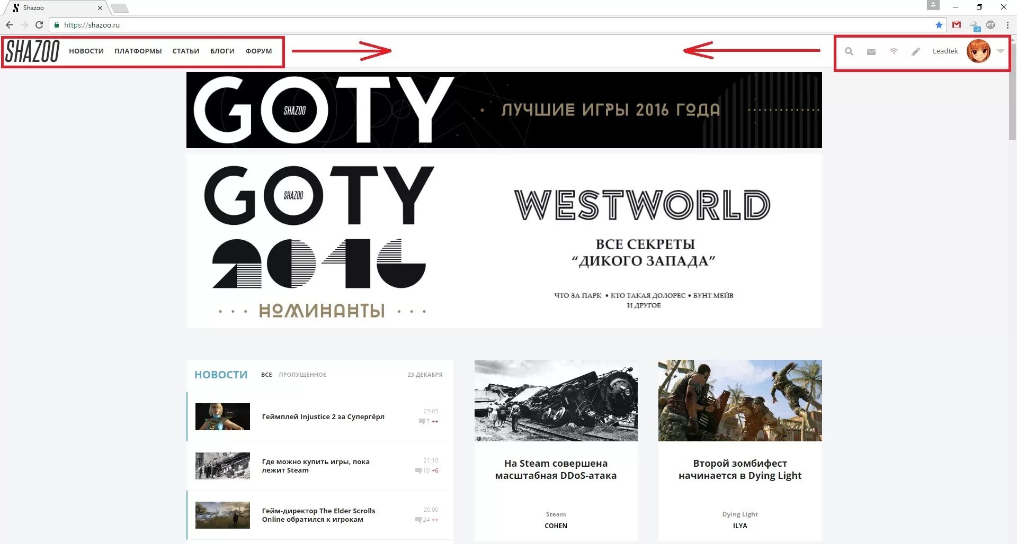Click the Elder Scrolls Online news thumbnail
The image size is (1017, 544).
click(222, 515)
